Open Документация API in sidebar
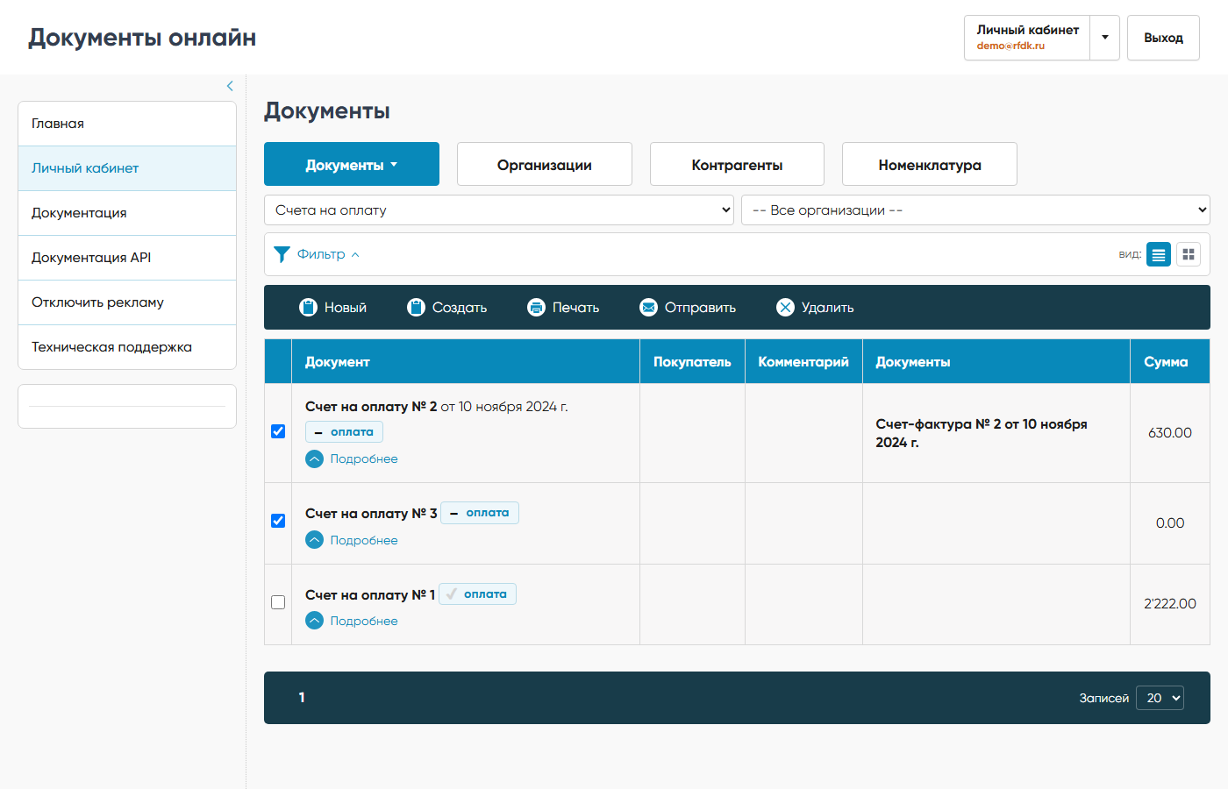Image resolution: width=1228 pixels, height=789 pixels. pos(127,258)
